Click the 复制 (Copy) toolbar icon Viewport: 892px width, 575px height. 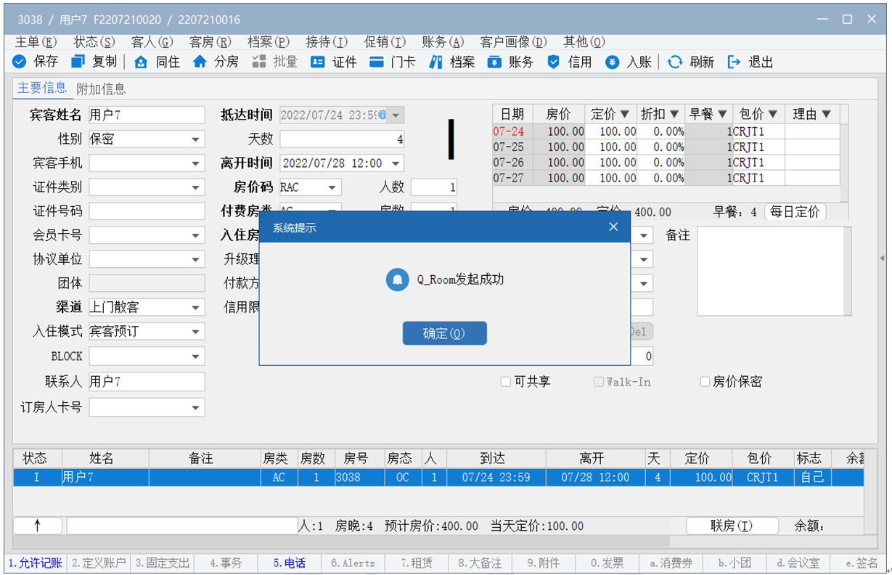(x=78, y=62)
